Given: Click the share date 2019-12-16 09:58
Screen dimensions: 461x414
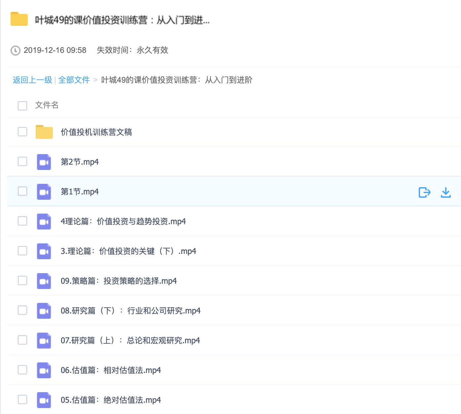Looking at the screenshot, I should [55, 50].
